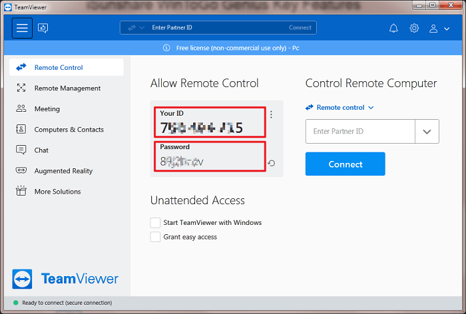Screen dimensions: 466x314
Task: Check Grant easy access
Action: click(155, 237)
